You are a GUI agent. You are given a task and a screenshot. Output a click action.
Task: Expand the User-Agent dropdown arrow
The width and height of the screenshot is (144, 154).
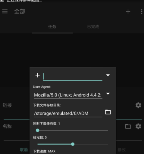click(108, 94)
